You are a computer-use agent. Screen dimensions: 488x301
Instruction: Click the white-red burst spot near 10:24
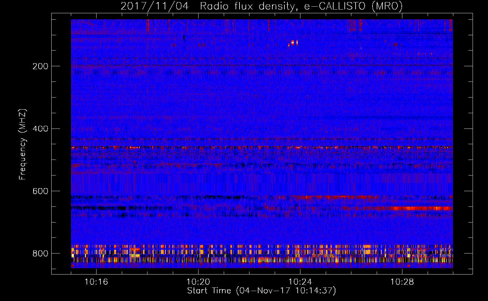(x=293, y=43)
